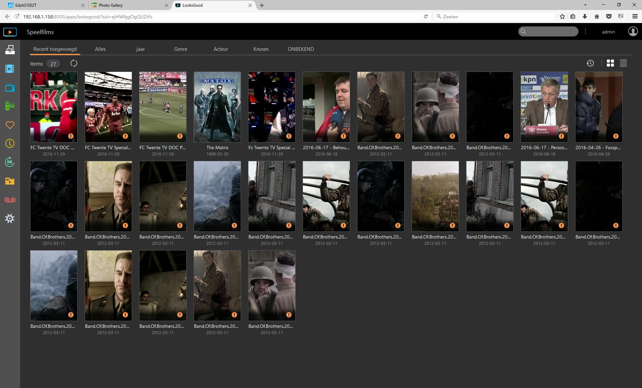The image size is (642, 388).
Task: Open the admin user profile icon
Action: 633,31
